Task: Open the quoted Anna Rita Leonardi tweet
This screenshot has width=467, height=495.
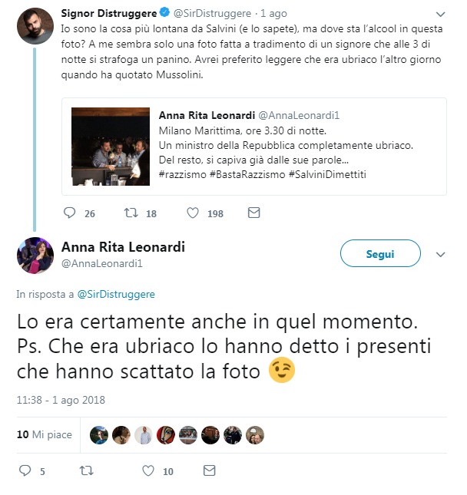Action: pyautogui.click(x=254, y=147)
